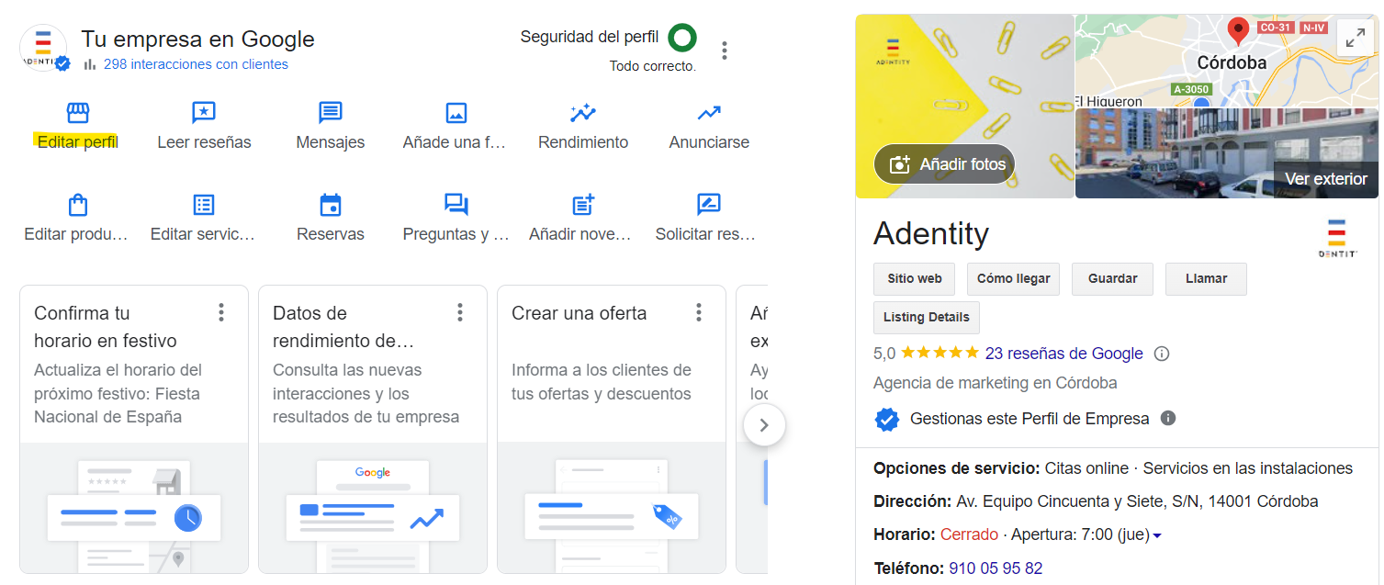This screenshot has width=1384, height=585.
Task: Open three-dot menu beside Seguridad del perfil
Action: coord(725,51)
